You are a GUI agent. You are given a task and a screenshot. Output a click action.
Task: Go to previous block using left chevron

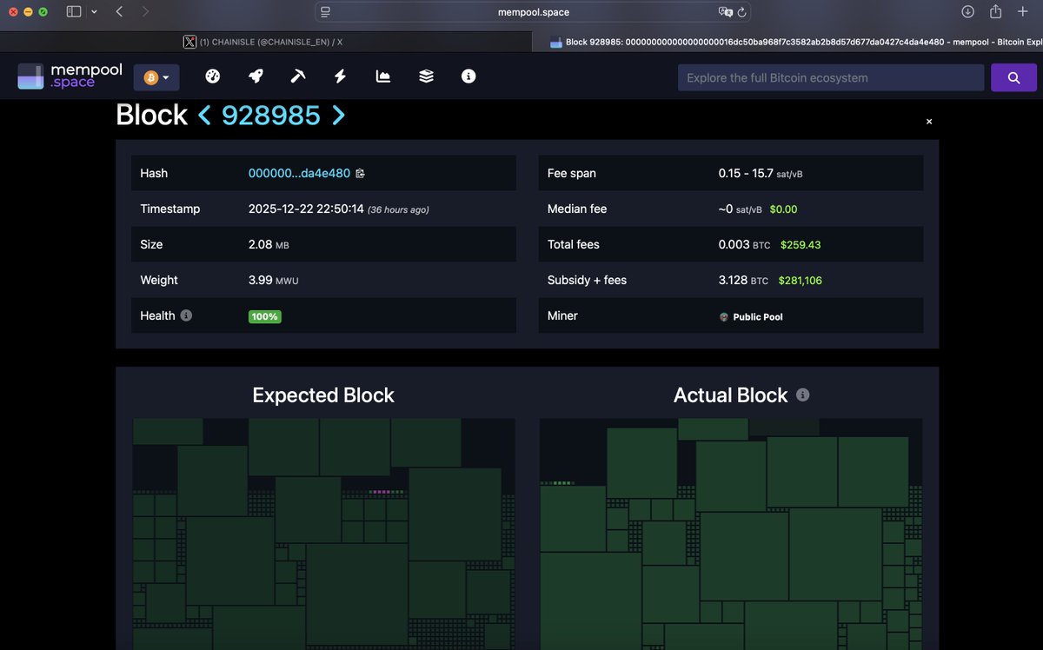coord(203,115)
